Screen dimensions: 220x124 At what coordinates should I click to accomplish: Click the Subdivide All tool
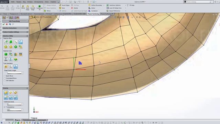click(x=40, y=8)
